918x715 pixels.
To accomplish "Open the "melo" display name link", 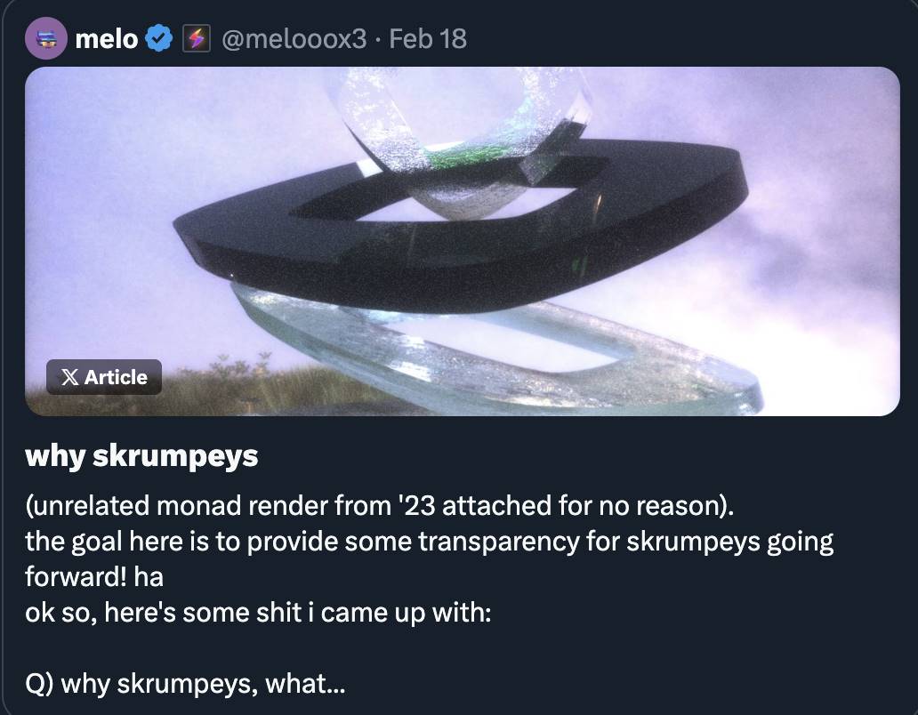I will click(106, 39).
